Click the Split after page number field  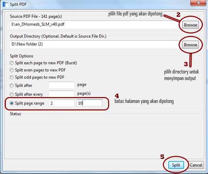tap(62, 85)
